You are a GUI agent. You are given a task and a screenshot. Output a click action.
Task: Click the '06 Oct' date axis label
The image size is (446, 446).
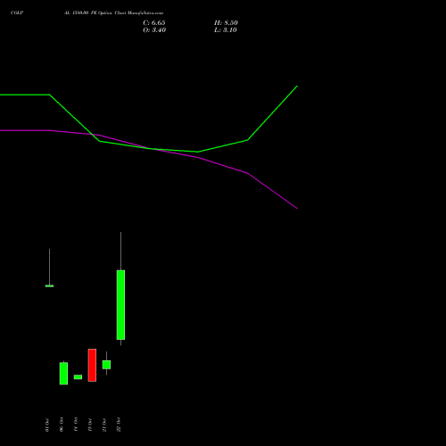[x=62, y=425]
